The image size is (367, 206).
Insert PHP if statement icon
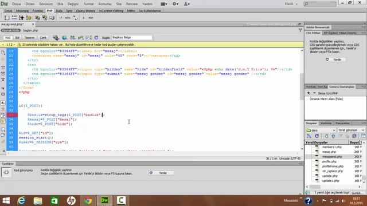click(x=84, y=18)
